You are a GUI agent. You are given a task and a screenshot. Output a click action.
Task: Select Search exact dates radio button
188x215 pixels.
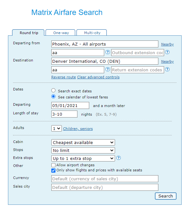tap(53, 90)
